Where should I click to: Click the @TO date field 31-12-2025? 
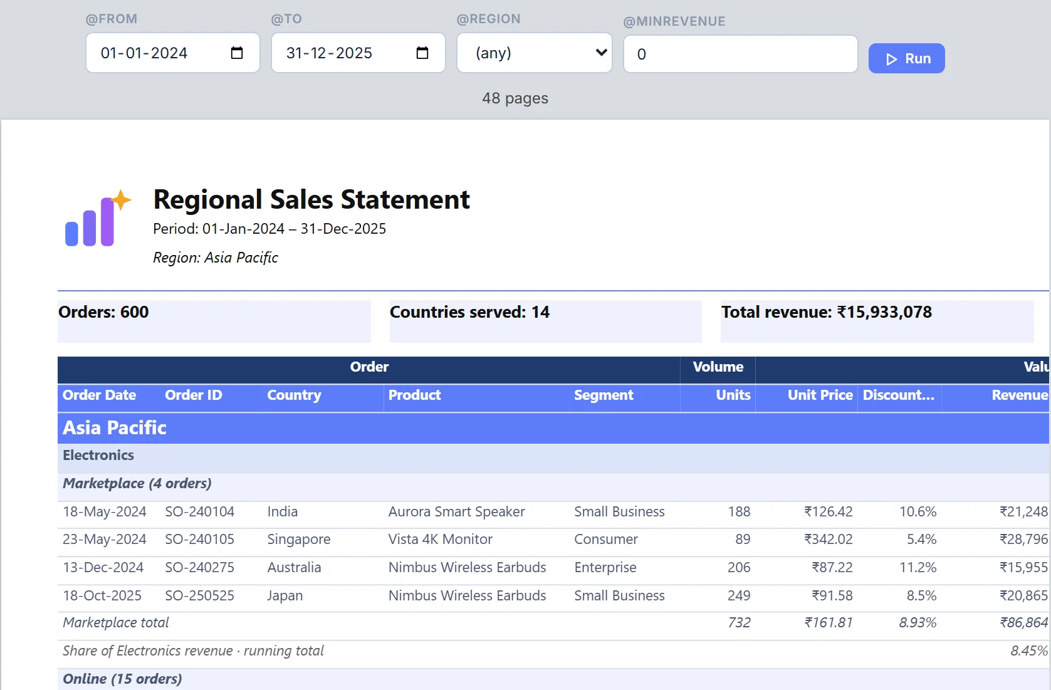358,53
